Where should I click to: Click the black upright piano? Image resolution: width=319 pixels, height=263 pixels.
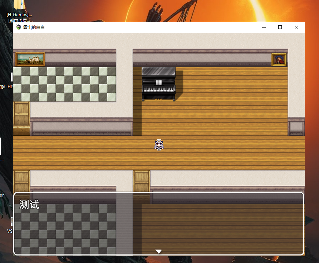pyautogui.click(x=158, y=84)
